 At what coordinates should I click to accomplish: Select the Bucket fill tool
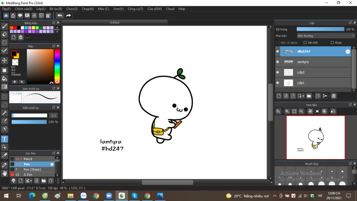point(4,79)
